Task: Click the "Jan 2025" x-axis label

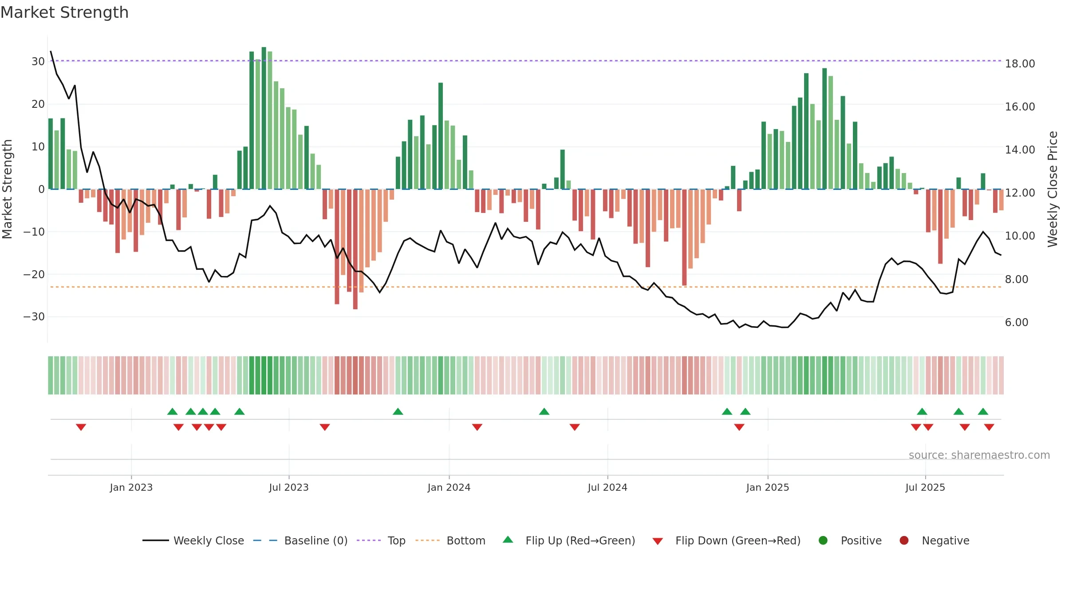Action: click(768, 487)
